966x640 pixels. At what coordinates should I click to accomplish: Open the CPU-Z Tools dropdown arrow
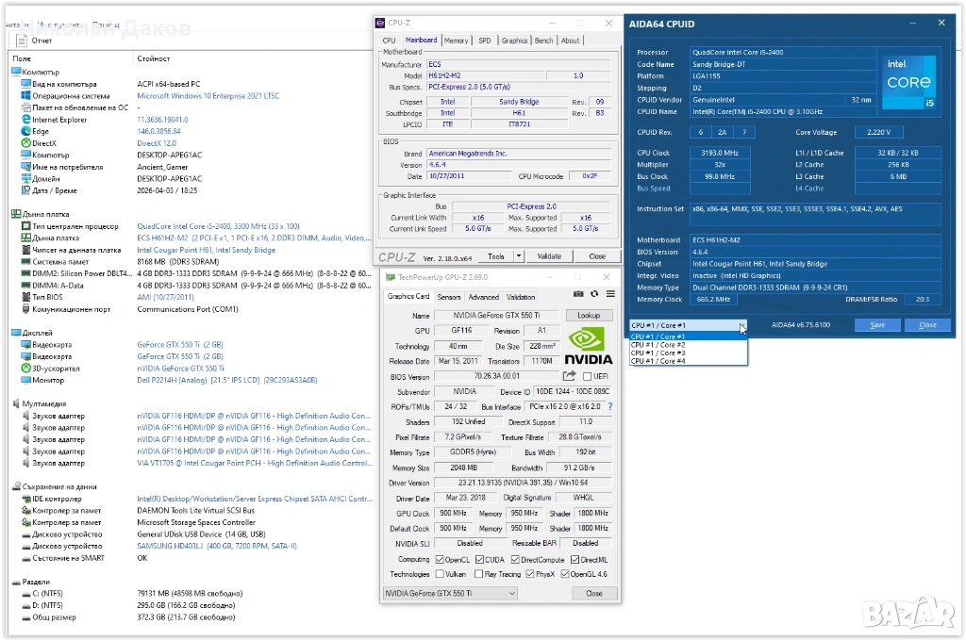(x=519, y=256)
